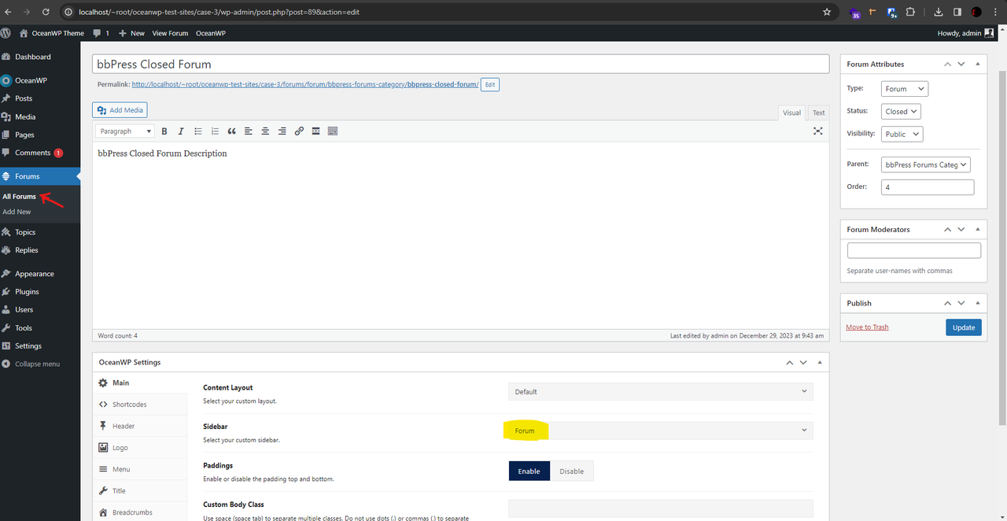This screenshot has height=521, width=1007.
Task: Open Appearance in admin sidebar
Action: pyautogui.click(x=40, y=274)
